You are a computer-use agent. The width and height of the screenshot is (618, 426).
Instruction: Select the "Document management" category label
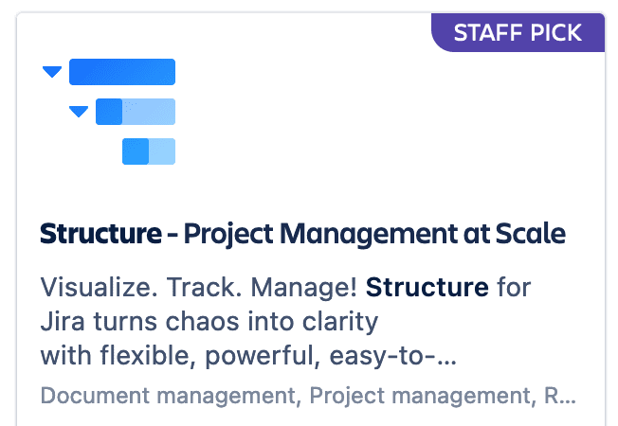pyautogui.click(x=168, y=396)
